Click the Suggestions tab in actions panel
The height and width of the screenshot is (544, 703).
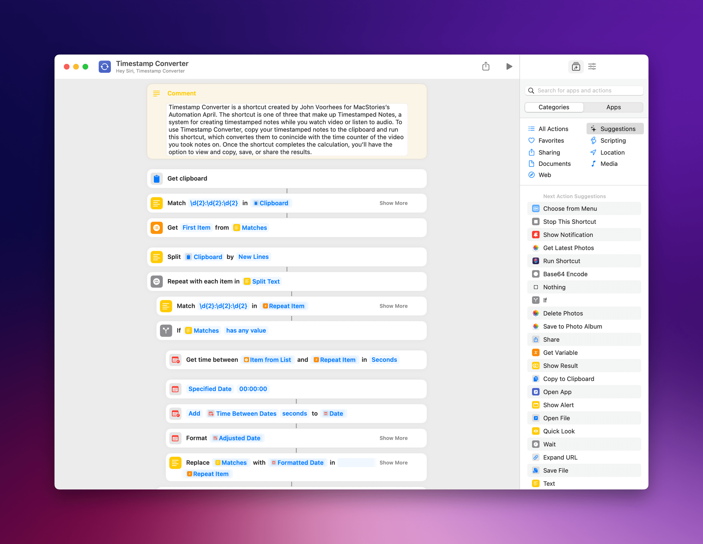coord(618,128)
